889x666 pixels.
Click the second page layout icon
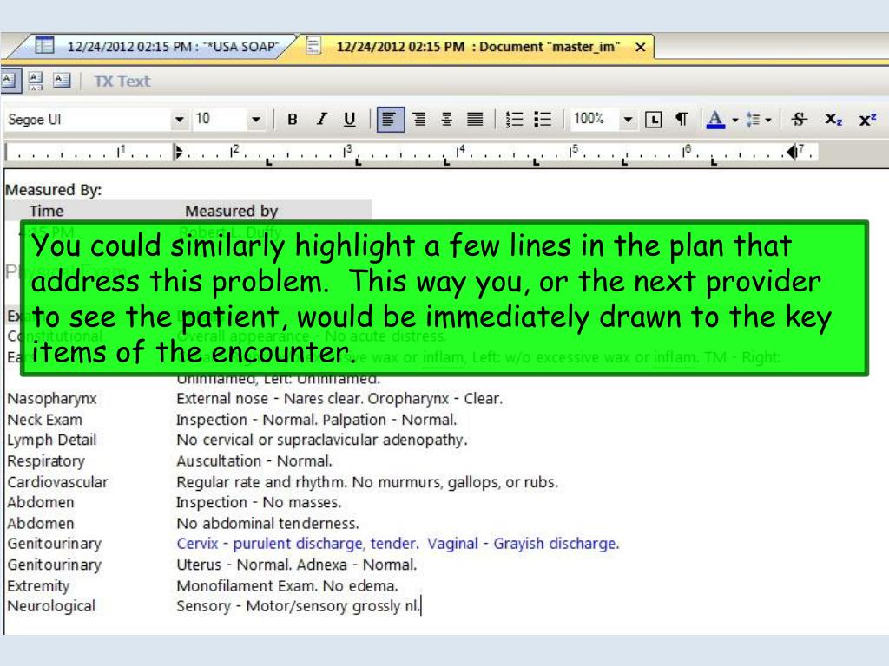(x=35, y=81)
